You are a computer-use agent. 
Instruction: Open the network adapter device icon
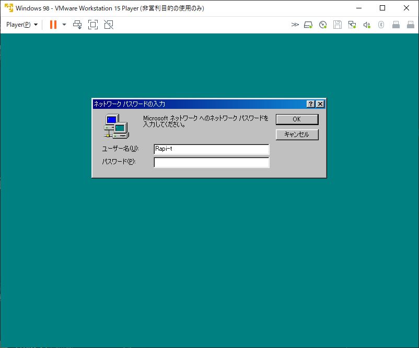352,25
